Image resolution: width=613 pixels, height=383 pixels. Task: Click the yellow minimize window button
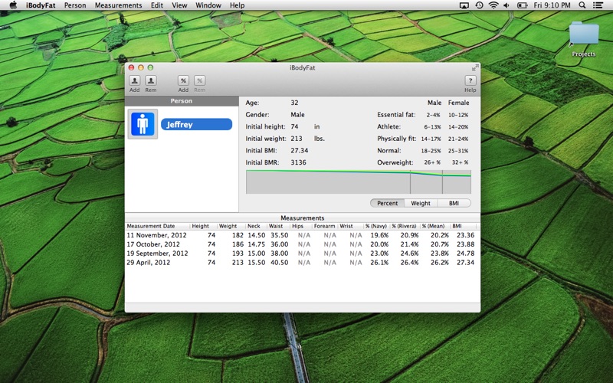pyautogui.click(x=141, y=67)
